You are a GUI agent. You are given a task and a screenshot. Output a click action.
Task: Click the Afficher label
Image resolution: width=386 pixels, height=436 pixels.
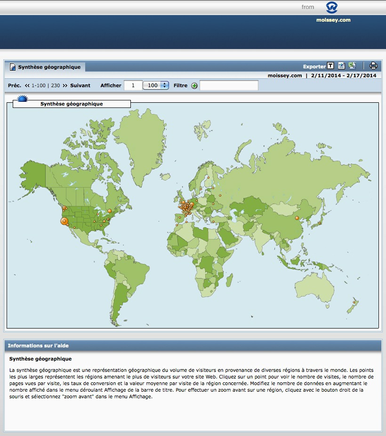click(x=111, y=86)
